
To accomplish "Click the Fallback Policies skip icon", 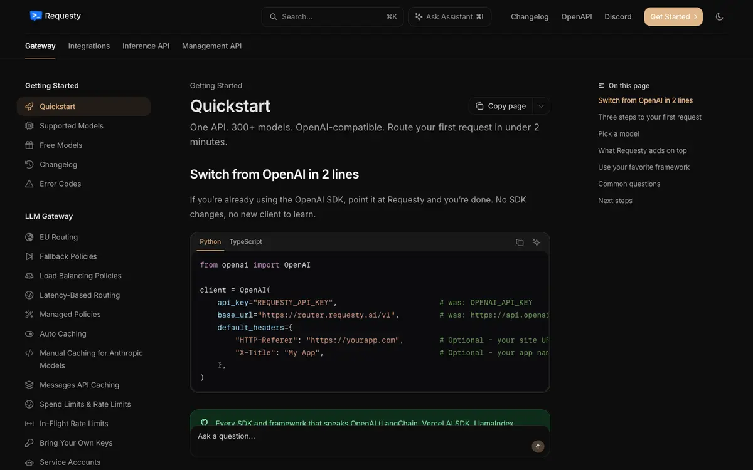I will [29, 257].
